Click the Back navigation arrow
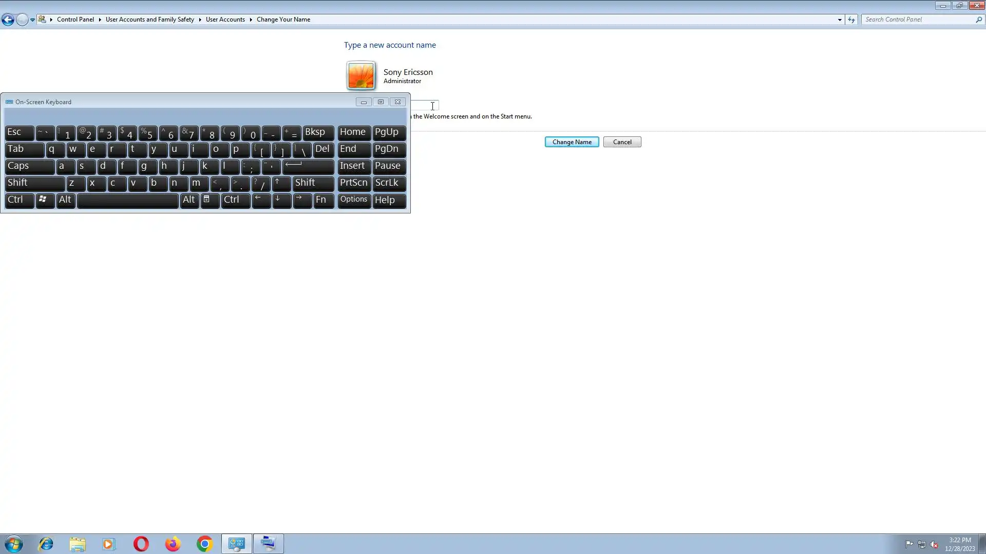This screenshot has height=554, width=986. [8, 19]
